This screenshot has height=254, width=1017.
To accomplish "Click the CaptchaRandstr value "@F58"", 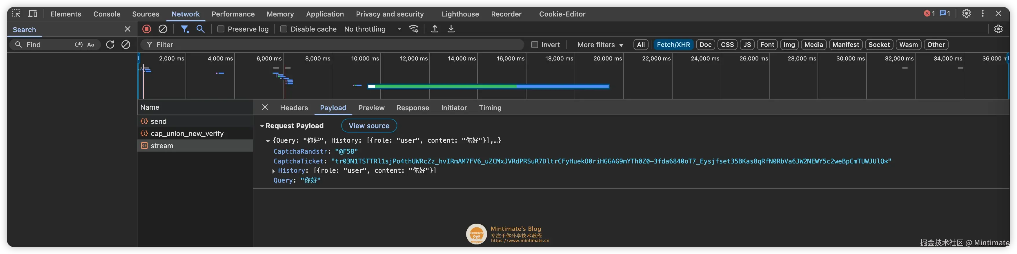I will coord(346,151).
